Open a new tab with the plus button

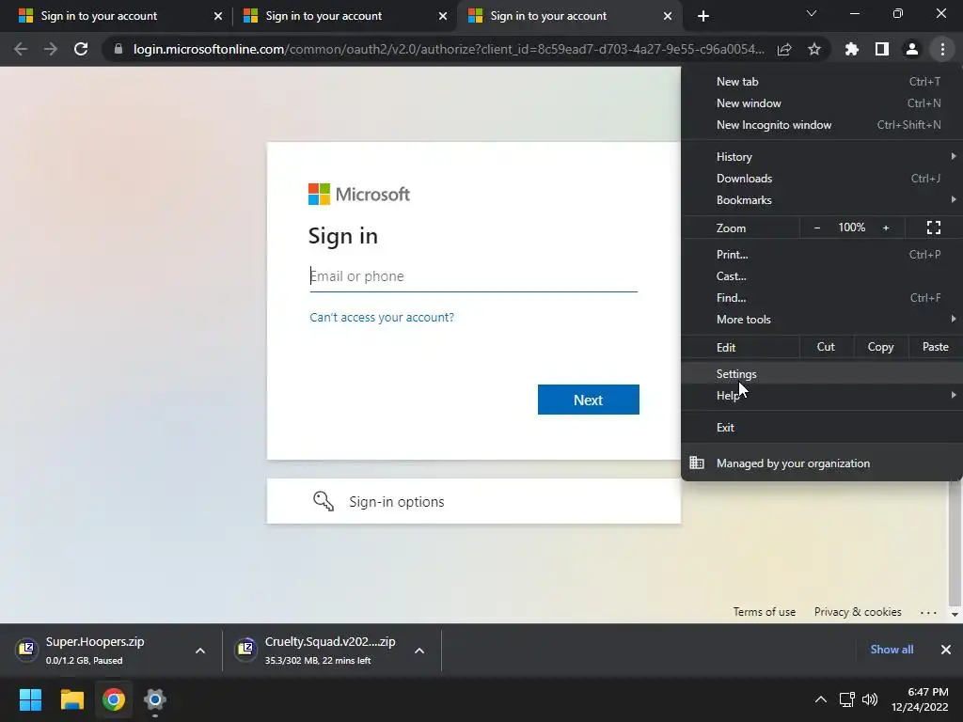[x=703, y=16]
